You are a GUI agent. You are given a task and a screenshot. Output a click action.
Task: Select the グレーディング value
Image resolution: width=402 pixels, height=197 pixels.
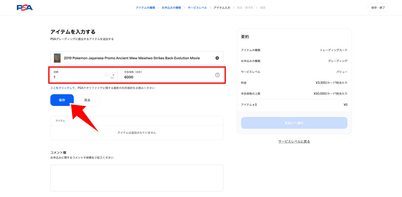click(x=338, y=61)
